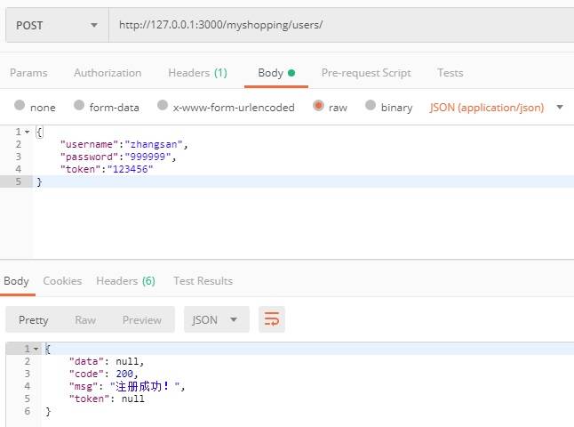Open the Test Results tab
The image size is (574, 427).
(x=203, y=281)
